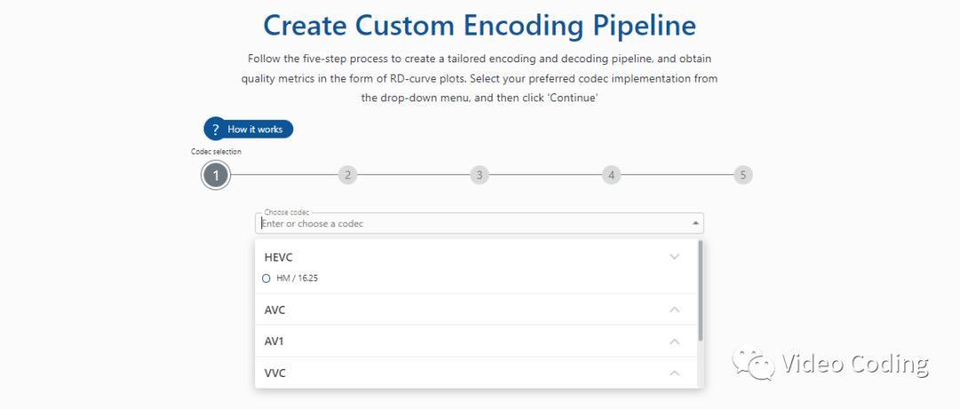Select step 4 in the pipeline stepper

click(x=611, y=175)
